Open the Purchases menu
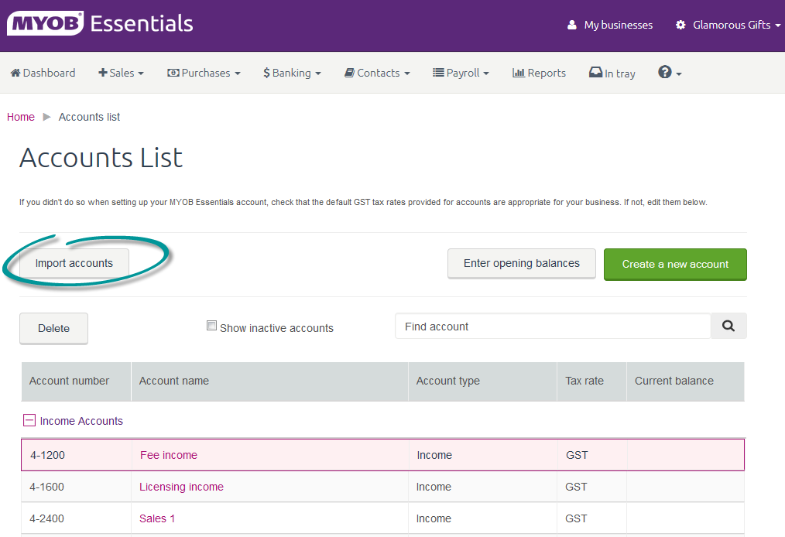785x537 pixels. [204, 73]
